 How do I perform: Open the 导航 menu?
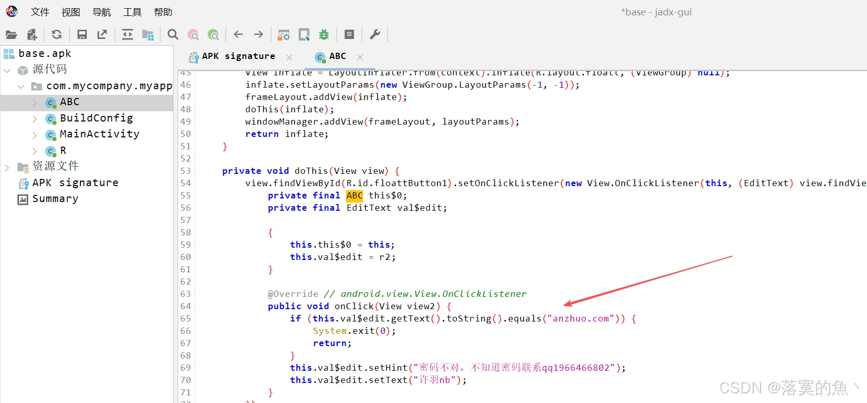tap(102, 12)
